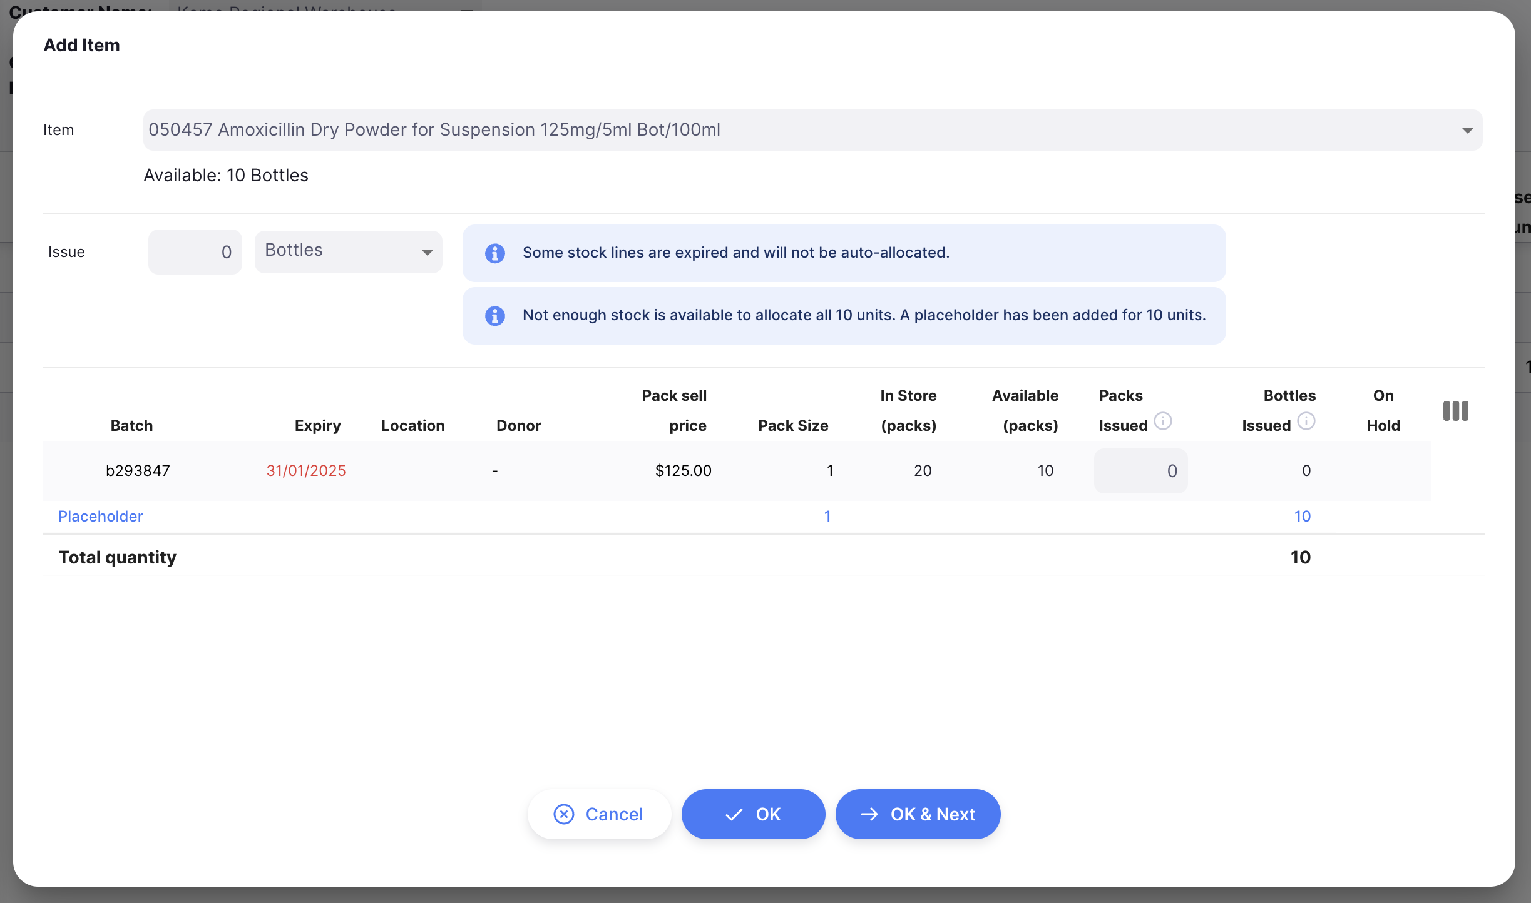The height and width of the screenshot is (903, 1531).
Task: Click the Packs Issued column header
Action: [x=1123, y=410]
